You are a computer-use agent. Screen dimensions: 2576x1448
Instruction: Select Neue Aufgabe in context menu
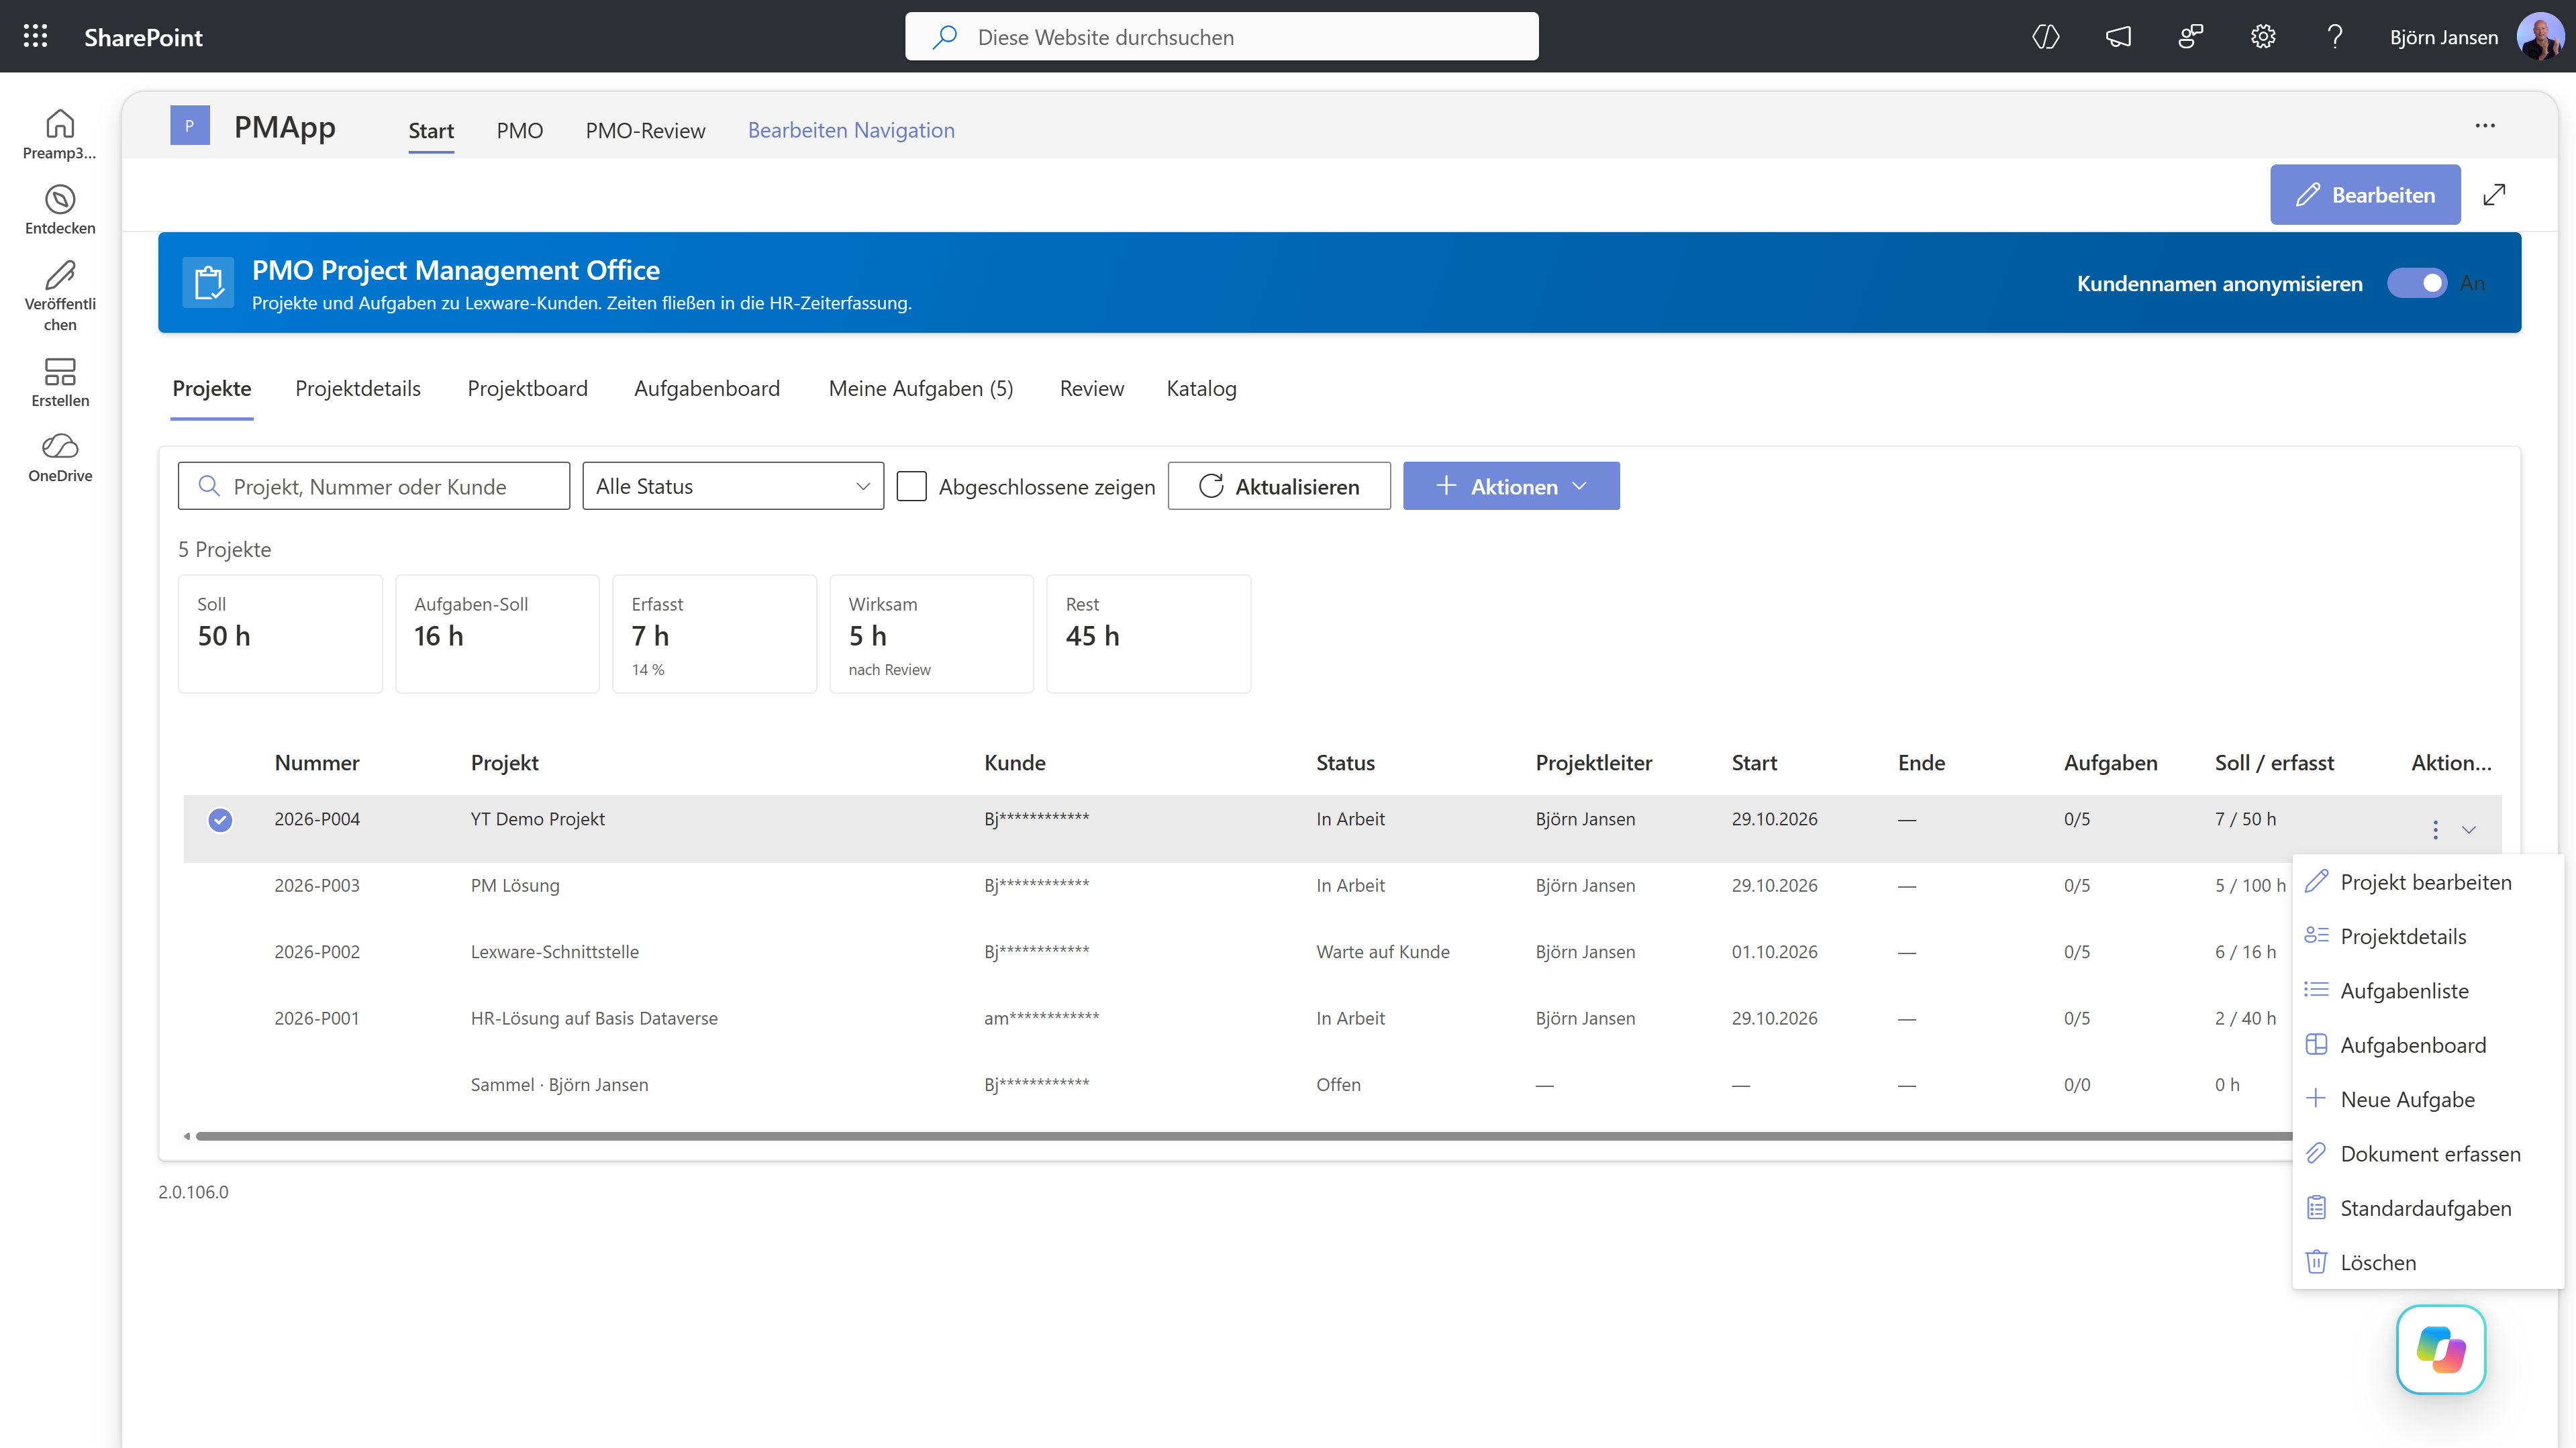pos(2427,1099)
